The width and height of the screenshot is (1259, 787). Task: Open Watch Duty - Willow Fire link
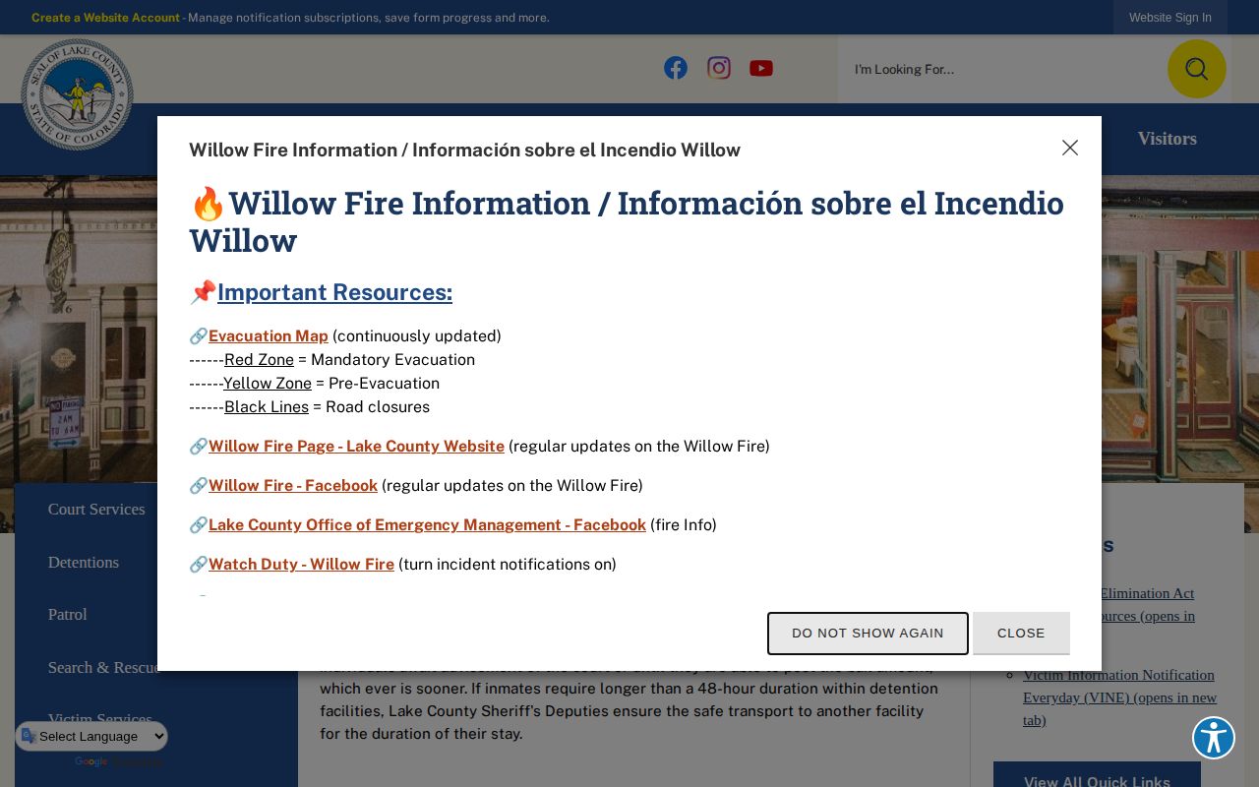(x=301, y=565)
